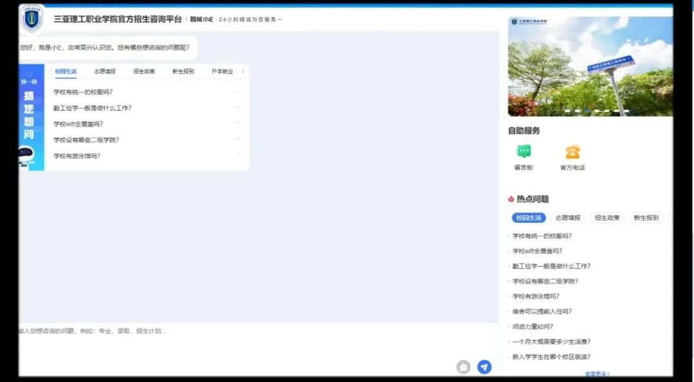This screenshot has height=382, width=694.
Task: Click the 三亚理工职业学院官方招生咨询平台 title
Action: click(x=118, y=19)
